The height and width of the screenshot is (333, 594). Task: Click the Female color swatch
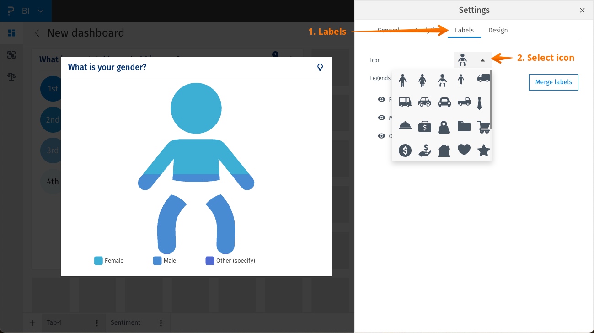tap(97, 260)
